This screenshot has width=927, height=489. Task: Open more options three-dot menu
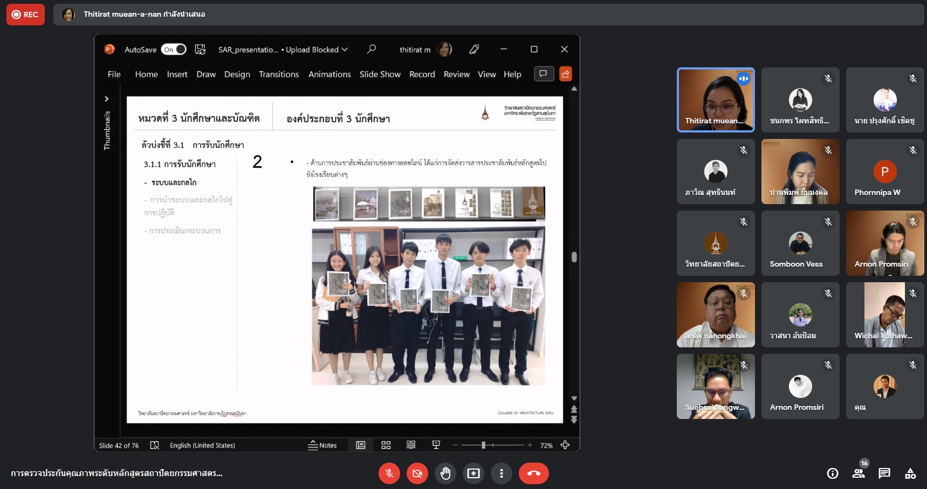[x=501, y=473]
